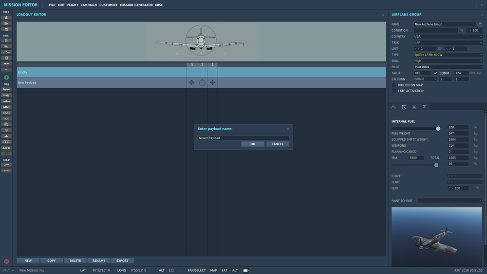
Task: Select the trigger zone circle icon
Action: [6, 124]
